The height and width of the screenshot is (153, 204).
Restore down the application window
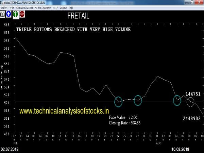click(191, 2)
